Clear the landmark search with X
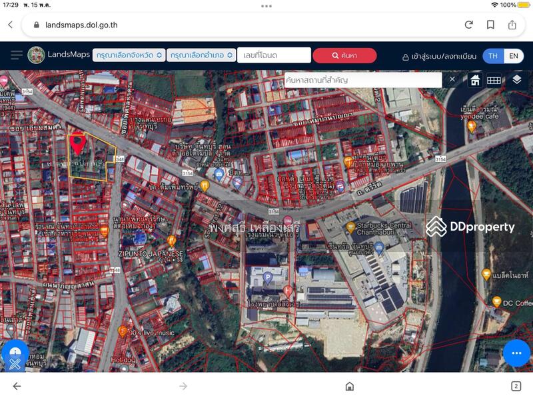 (x=452, y=79)
